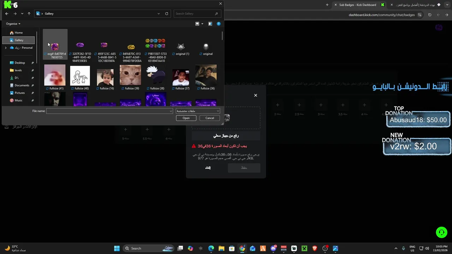Open recent locations dropdown in file dialog
Screen dimensions: 452x254
click(22, 13)
